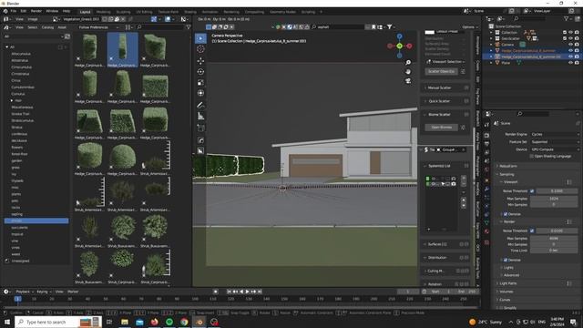Open the Render menu

[x=36, y=11]
